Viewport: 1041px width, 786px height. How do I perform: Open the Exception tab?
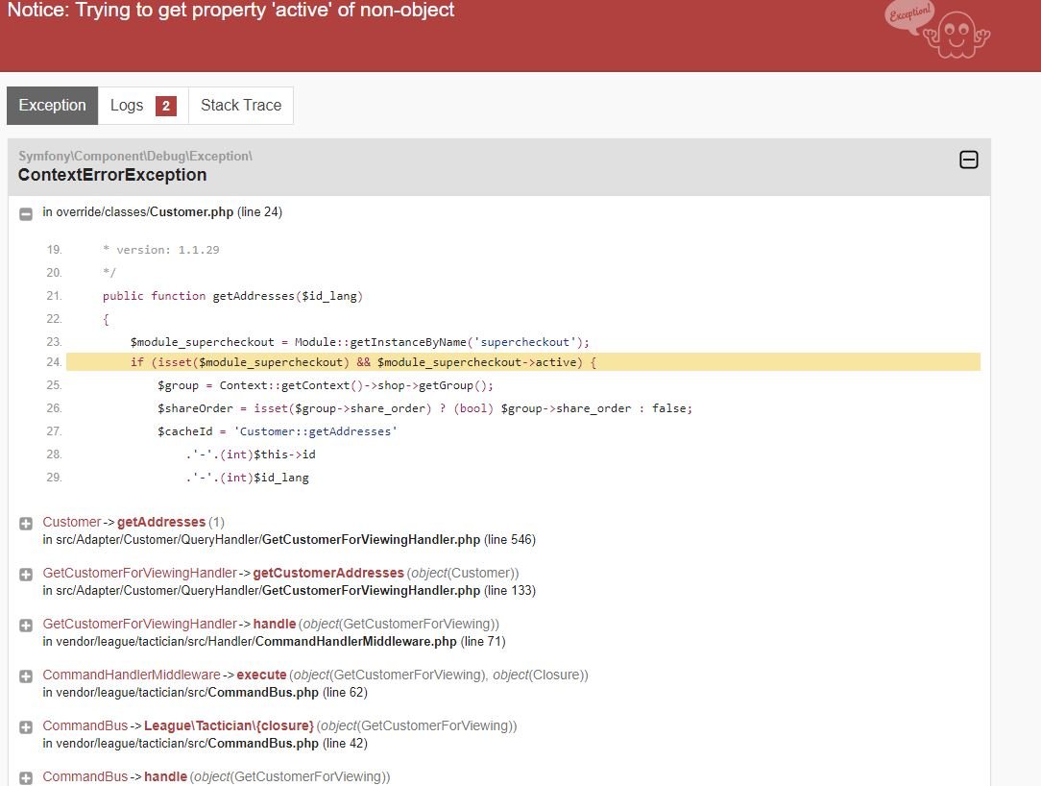click(53, 106)
